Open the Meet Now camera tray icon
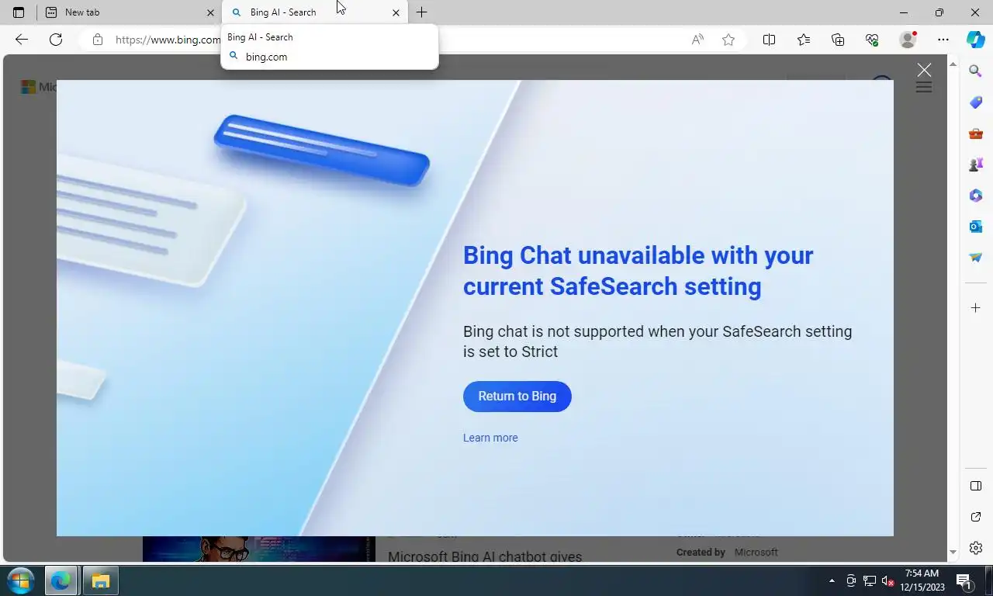993x596 pixels. [851, 580]
